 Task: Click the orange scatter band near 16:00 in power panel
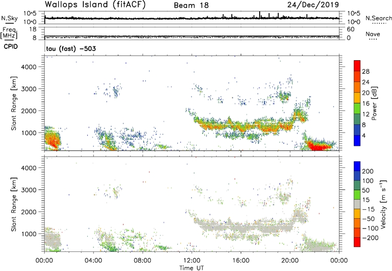[x=241, y=128]
